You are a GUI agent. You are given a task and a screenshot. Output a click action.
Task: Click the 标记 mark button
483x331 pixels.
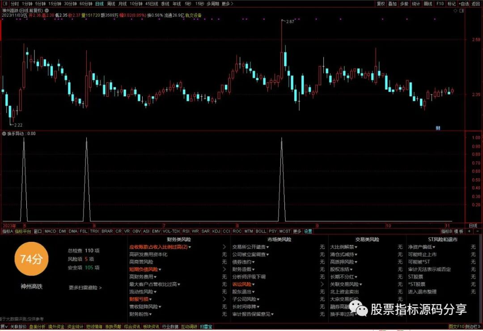point(451,4)
